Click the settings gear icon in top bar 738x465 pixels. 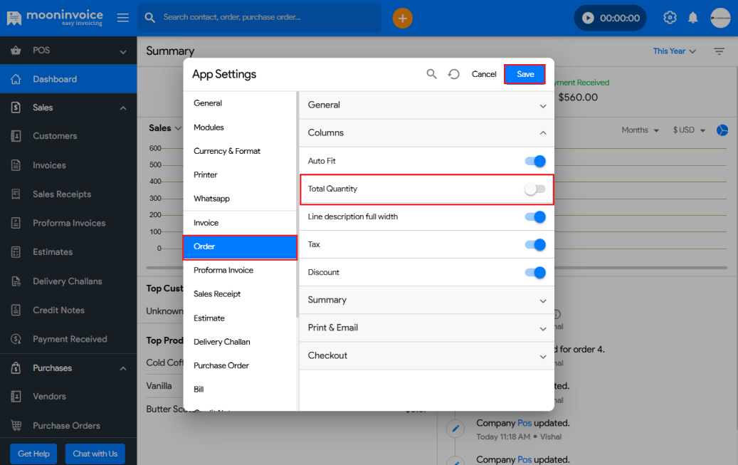(670, 18)
